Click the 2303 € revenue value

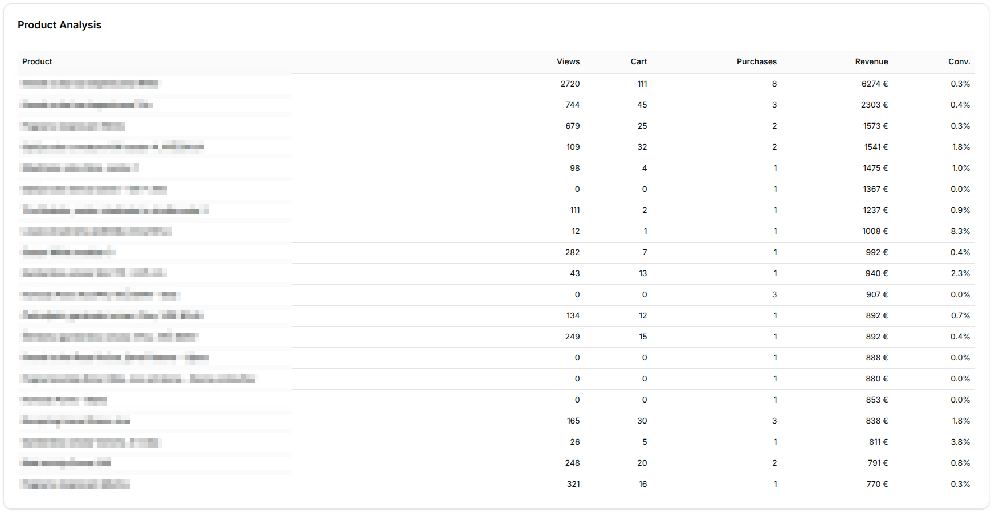[874, 105]
